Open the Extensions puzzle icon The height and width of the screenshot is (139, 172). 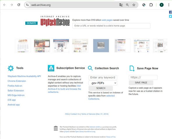click(x=151, y=5)
